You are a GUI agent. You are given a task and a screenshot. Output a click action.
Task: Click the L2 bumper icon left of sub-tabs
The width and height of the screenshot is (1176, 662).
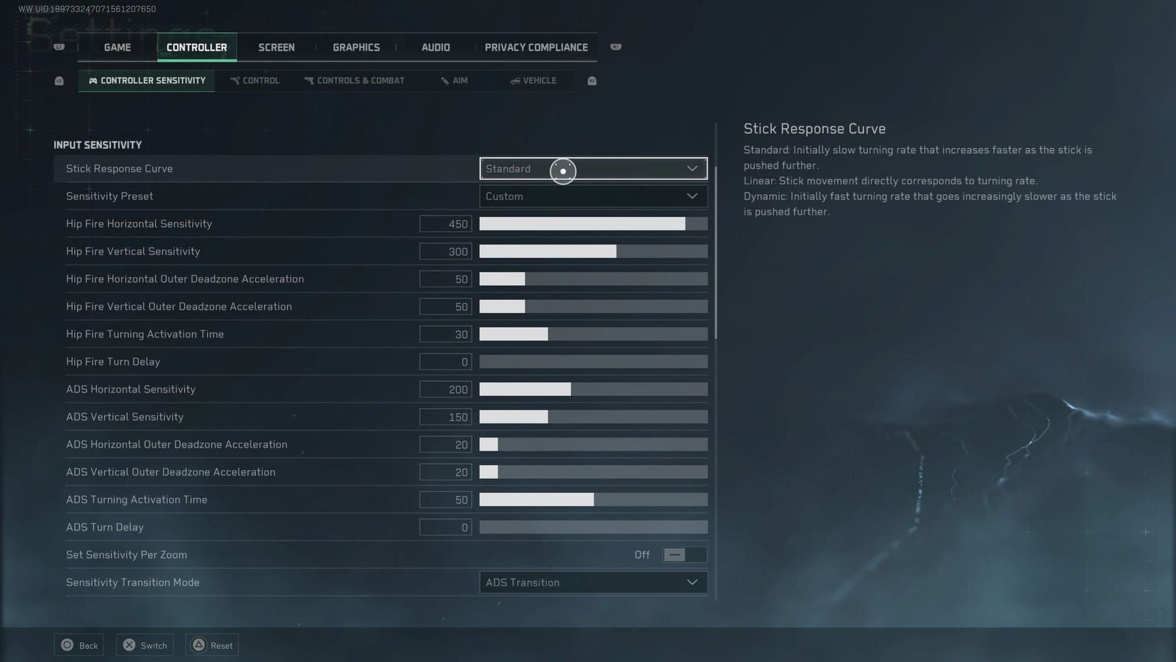[x=59, y=80]
